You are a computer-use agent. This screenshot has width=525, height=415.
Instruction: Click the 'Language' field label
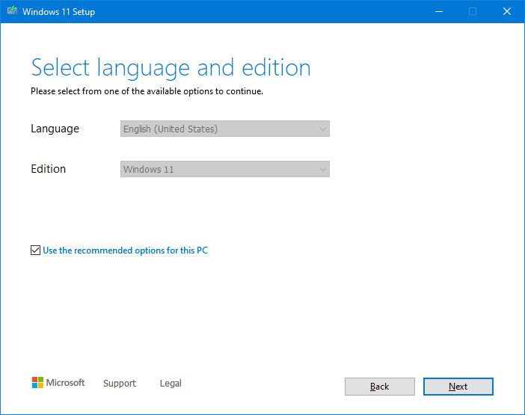coord(55,129)
